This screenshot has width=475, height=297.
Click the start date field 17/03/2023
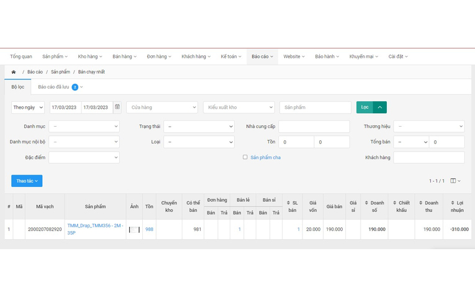pyautogui.click(x=66, y=107)
